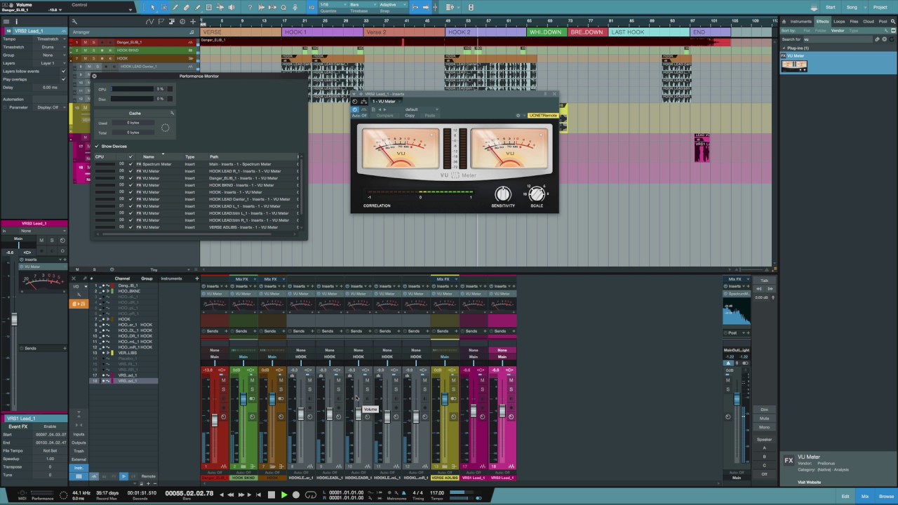Viewport: 898px width, 505px height.
Task: Switch to the Files browser tab
Action: [x=854, y=22]
